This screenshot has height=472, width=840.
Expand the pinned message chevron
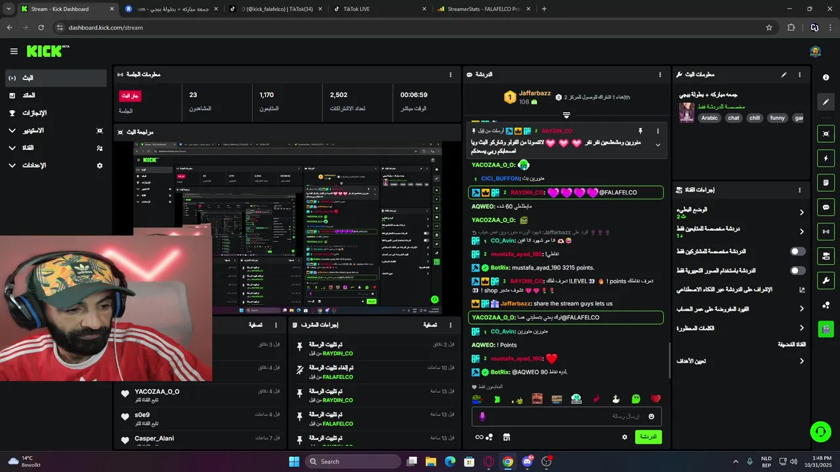click(x=658, y=146)
